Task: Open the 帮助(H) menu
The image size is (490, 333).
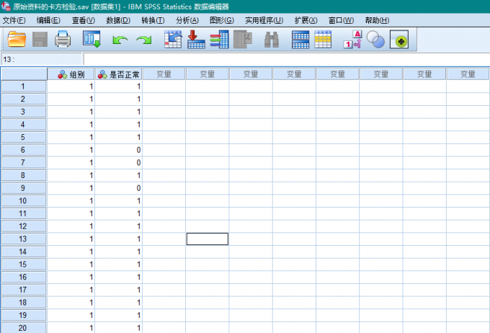Action: [x=377, y=20]
